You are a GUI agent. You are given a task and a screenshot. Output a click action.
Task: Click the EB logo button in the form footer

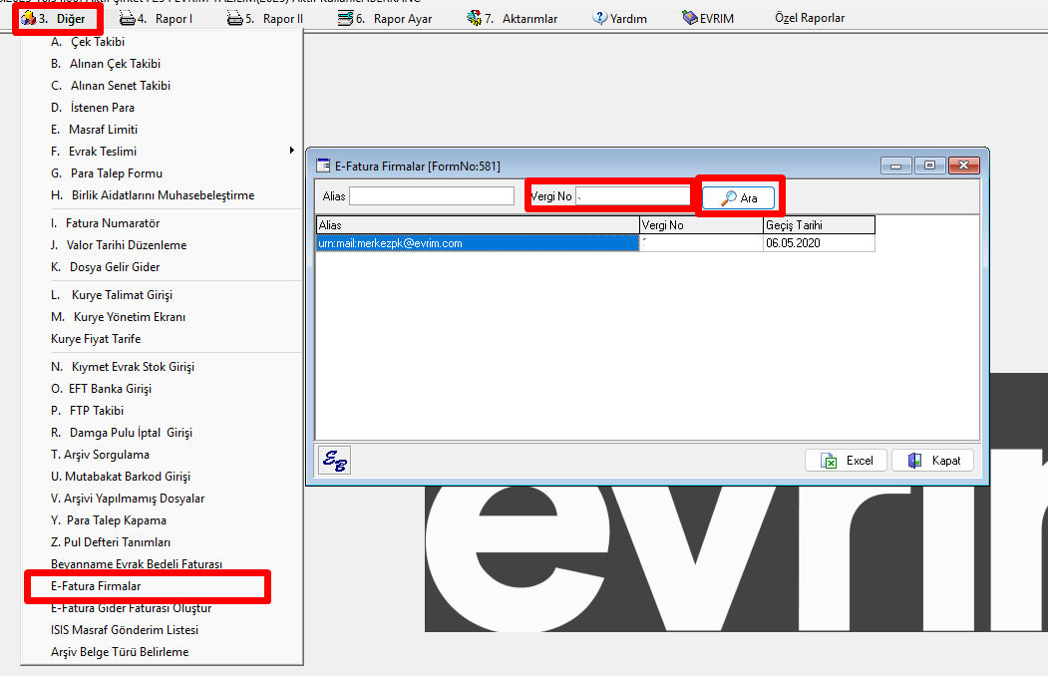click(x=334, y=461)
